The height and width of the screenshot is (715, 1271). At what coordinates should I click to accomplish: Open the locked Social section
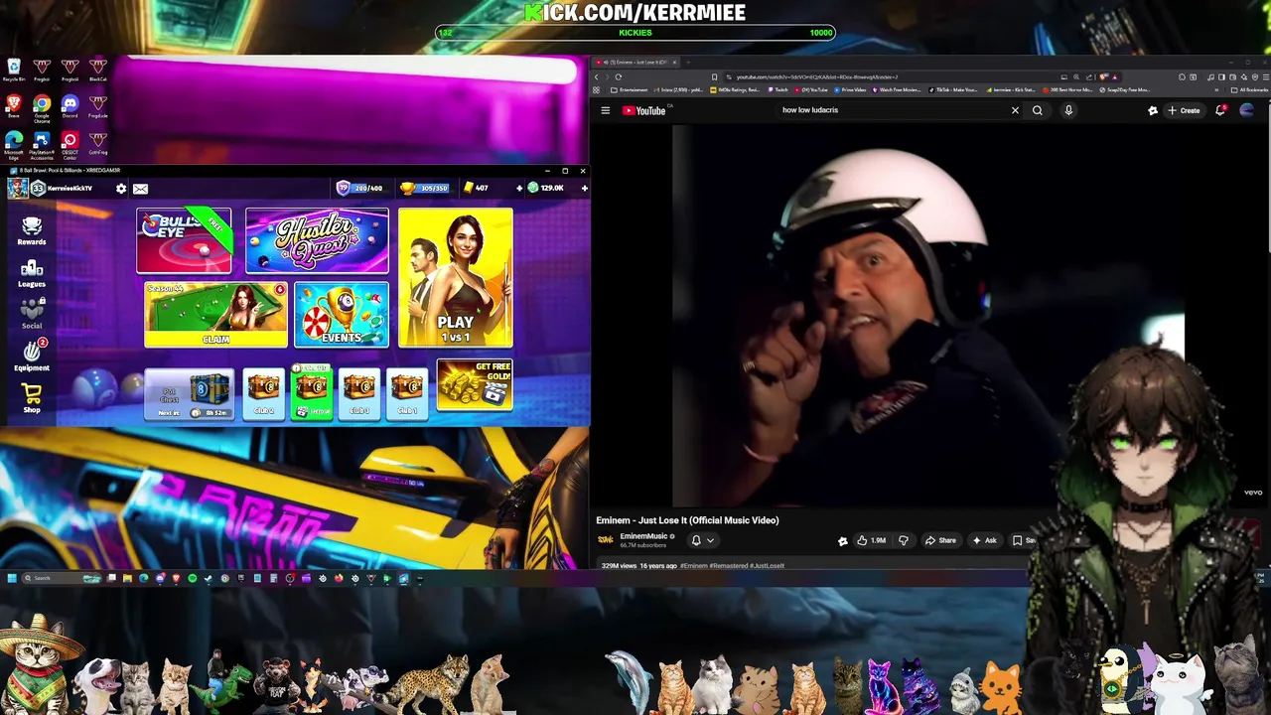tap(32, 313)
